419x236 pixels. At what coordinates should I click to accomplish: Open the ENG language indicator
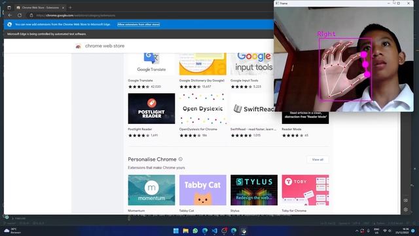click(376, 231)
